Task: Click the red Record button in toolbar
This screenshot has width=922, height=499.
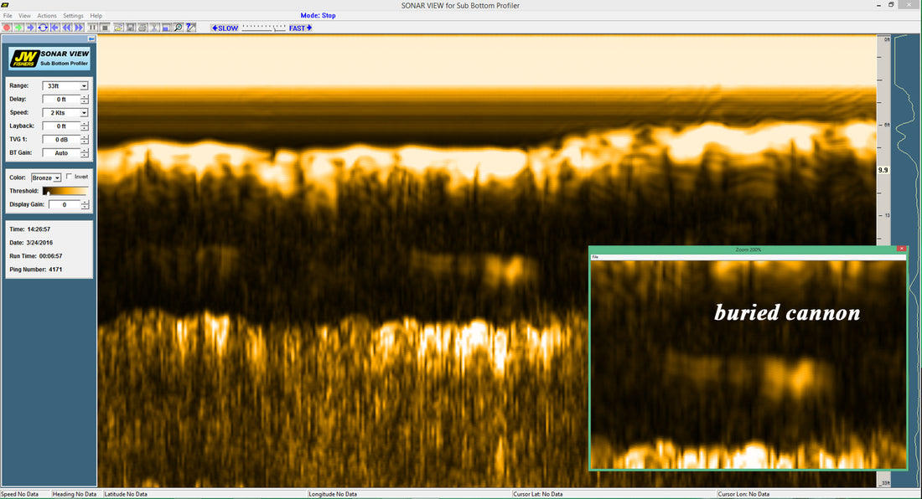Action: coord(7,28)
